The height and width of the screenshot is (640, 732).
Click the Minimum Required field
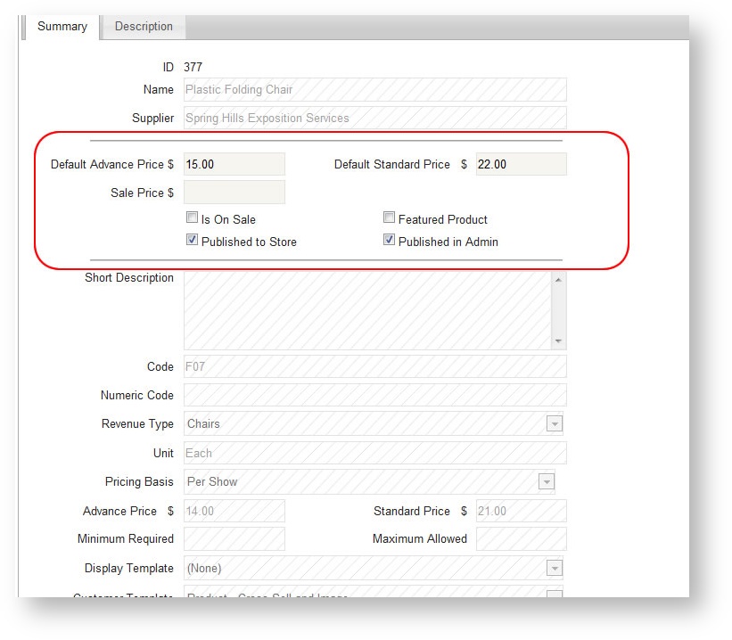click(x=234, y=539)
